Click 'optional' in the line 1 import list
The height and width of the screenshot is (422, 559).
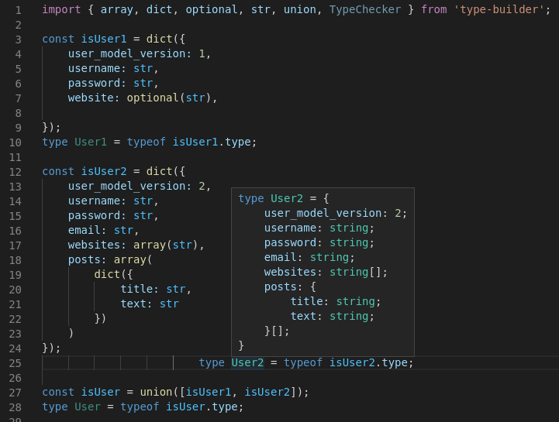pos(212,9)
